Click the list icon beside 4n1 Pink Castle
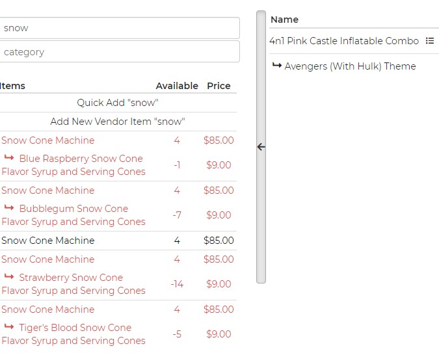Viewport: 439px width, 357px height. click(x=430, y=41)
